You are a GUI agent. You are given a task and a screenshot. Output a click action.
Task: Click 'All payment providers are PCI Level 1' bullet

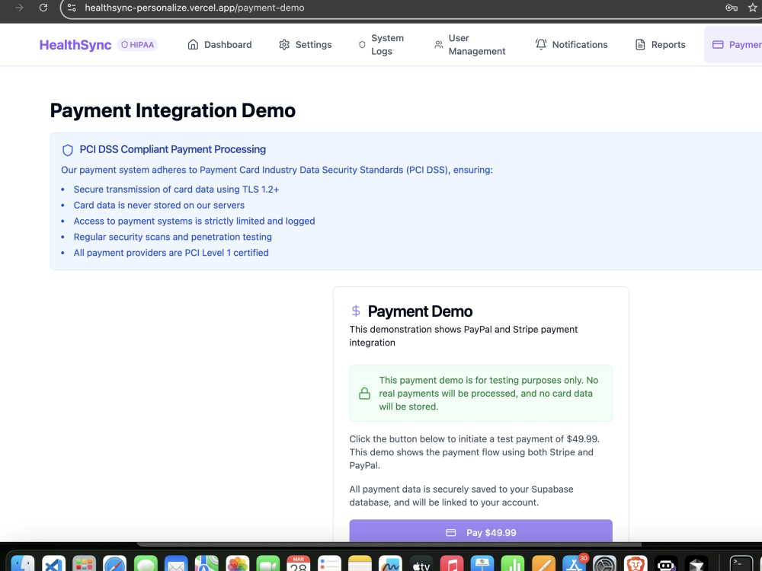tap(171, 253)
